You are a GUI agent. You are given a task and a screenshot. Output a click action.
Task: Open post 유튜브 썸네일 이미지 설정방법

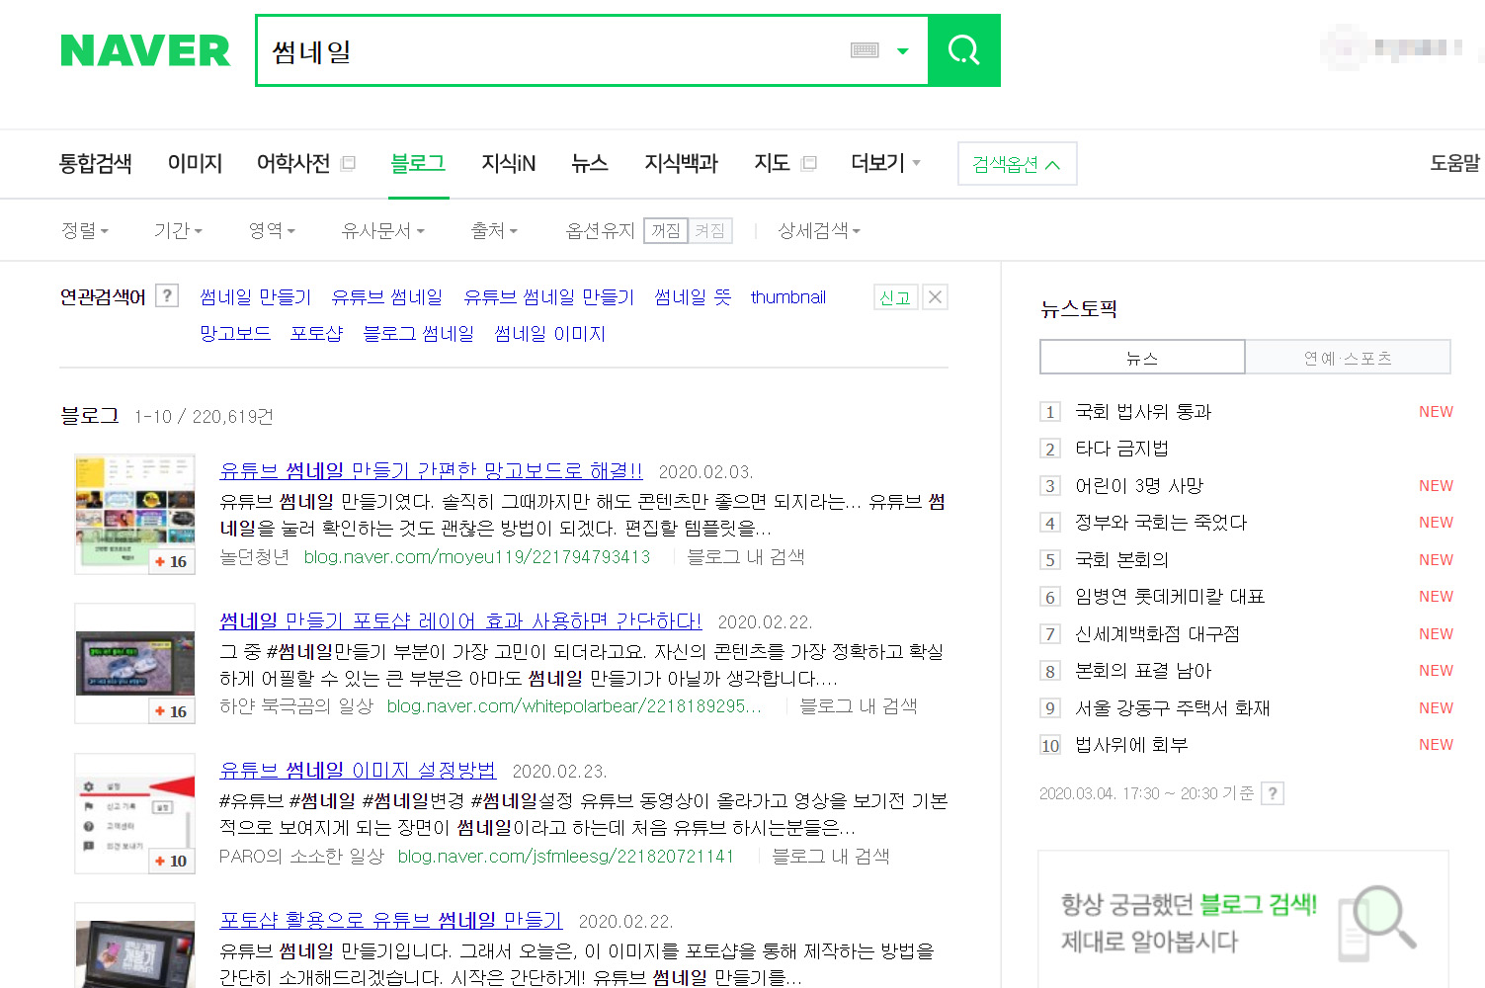point(358,770)
